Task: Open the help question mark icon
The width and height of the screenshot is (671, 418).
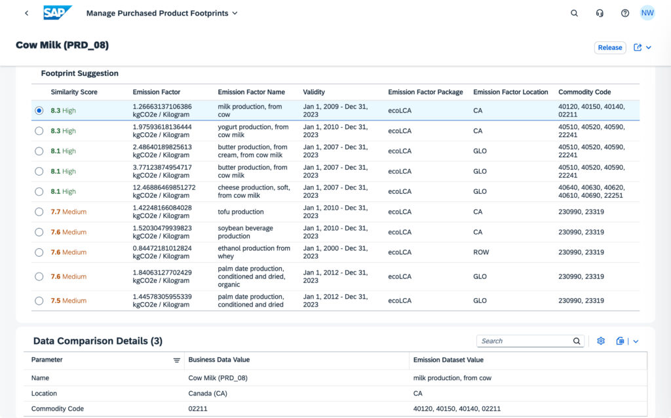Action: pos(625,13)
